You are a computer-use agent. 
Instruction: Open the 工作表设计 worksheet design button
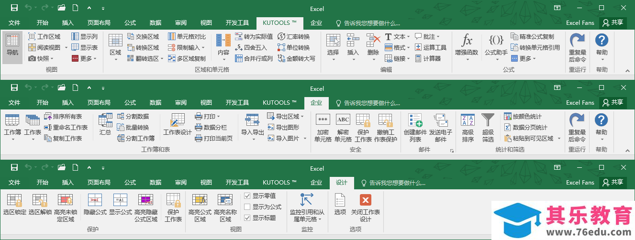coord(178,125)
